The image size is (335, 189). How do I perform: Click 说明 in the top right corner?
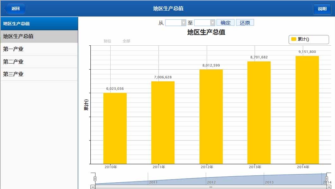coord(322,9)
